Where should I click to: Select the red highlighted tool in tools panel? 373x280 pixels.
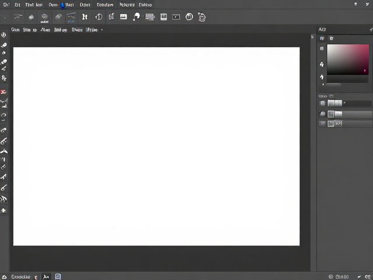(x=3, y=92)
